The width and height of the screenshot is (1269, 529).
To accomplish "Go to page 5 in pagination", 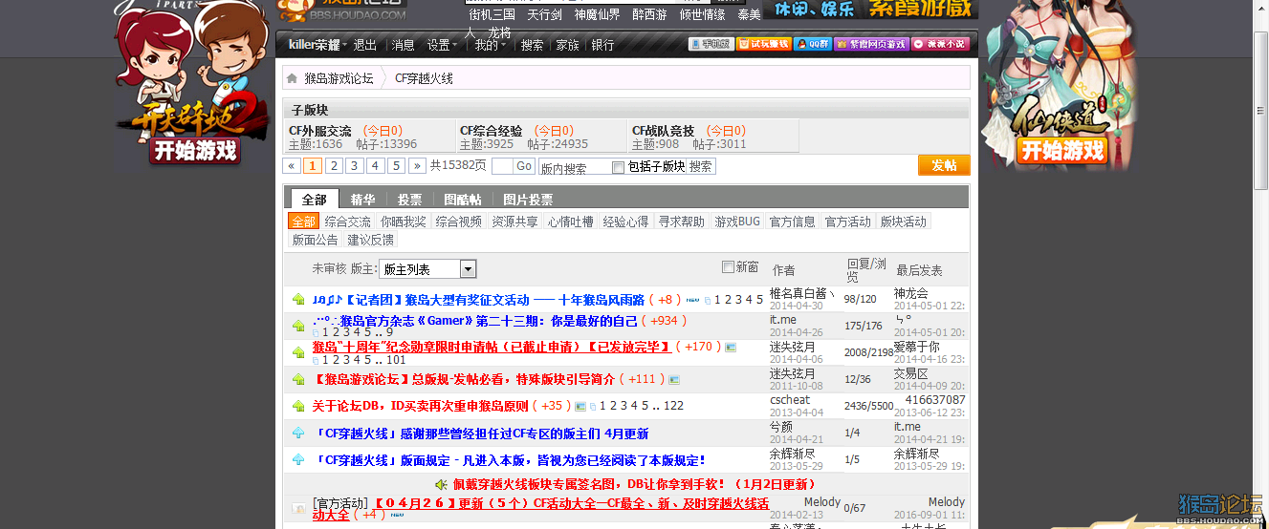I will pyautogui.click(x=396, y=165).
